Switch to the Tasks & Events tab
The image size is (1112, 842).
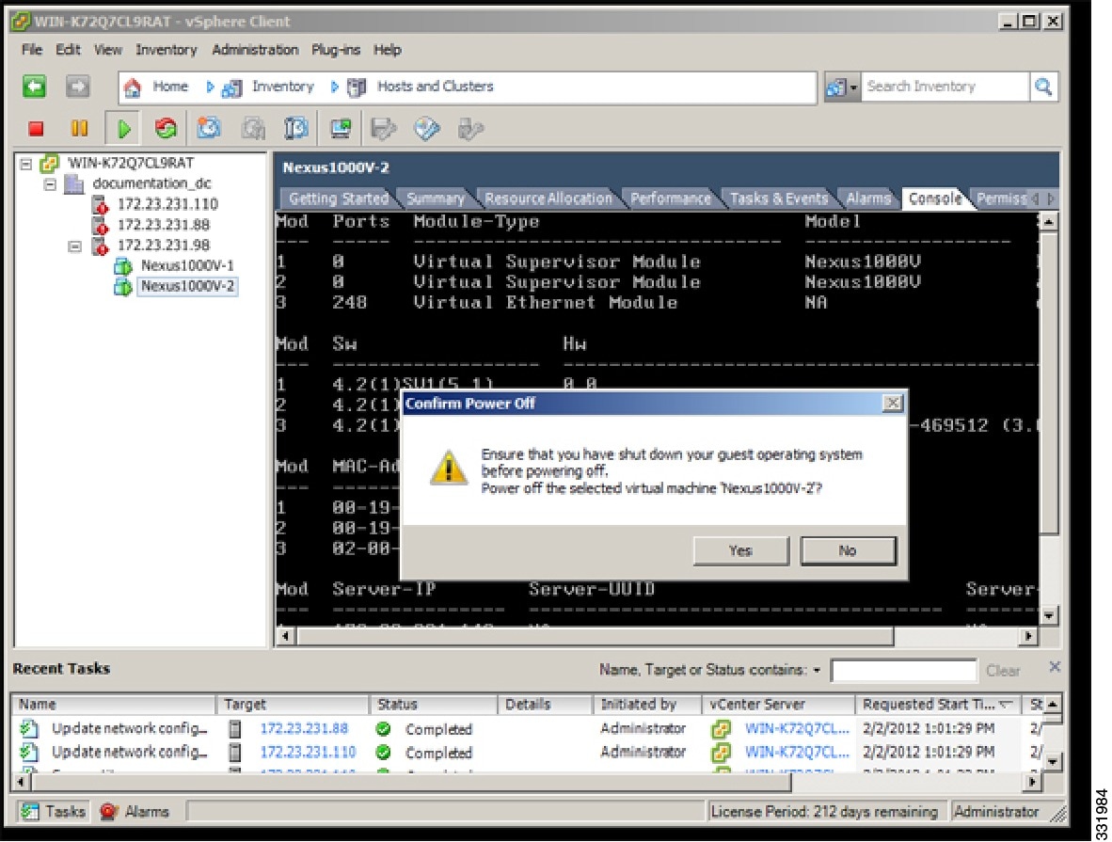[779, 199]
